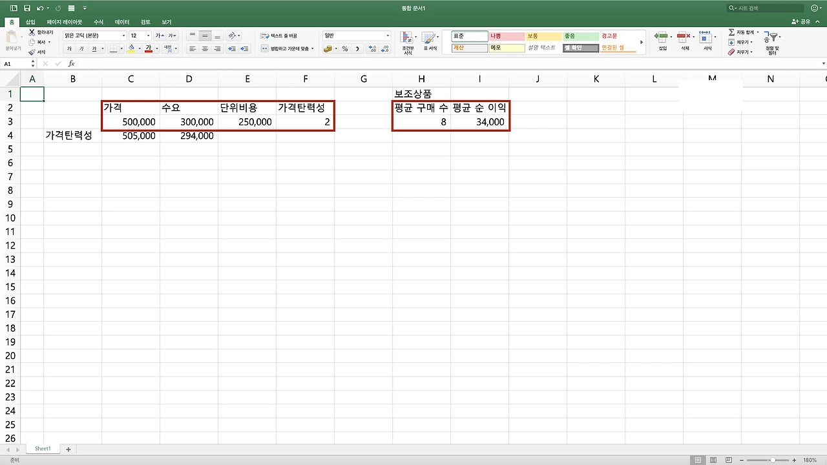This screenshot has height=465, width=827.
Task: Click the Undo arrow icon
Action: click(40, 8)
